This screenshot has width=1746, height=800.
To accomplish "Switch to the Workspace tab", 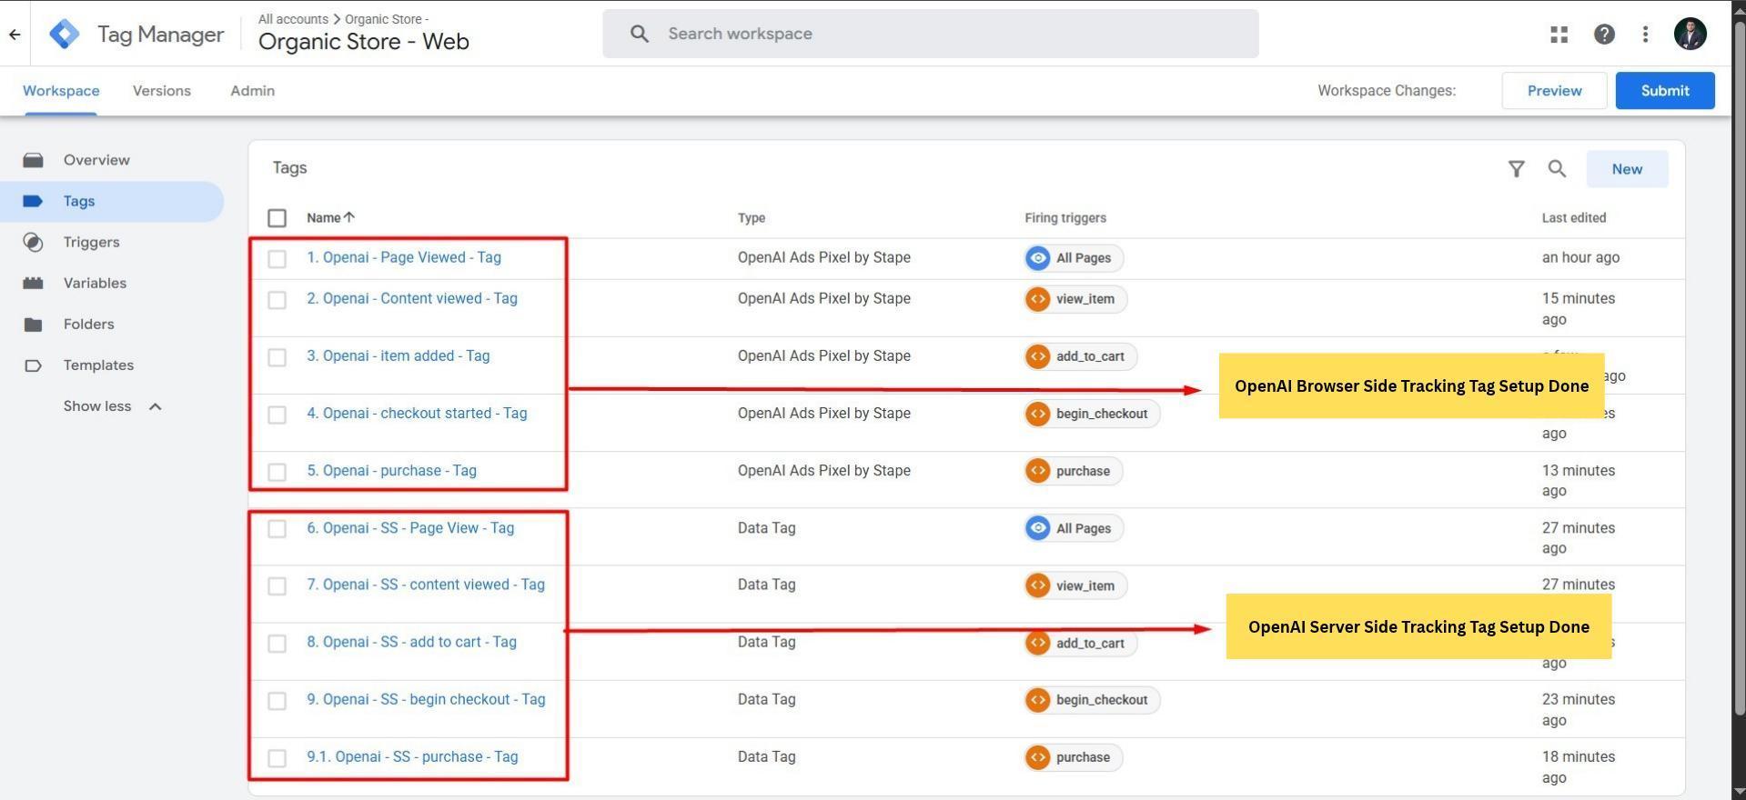I will (x=61, y=91).
